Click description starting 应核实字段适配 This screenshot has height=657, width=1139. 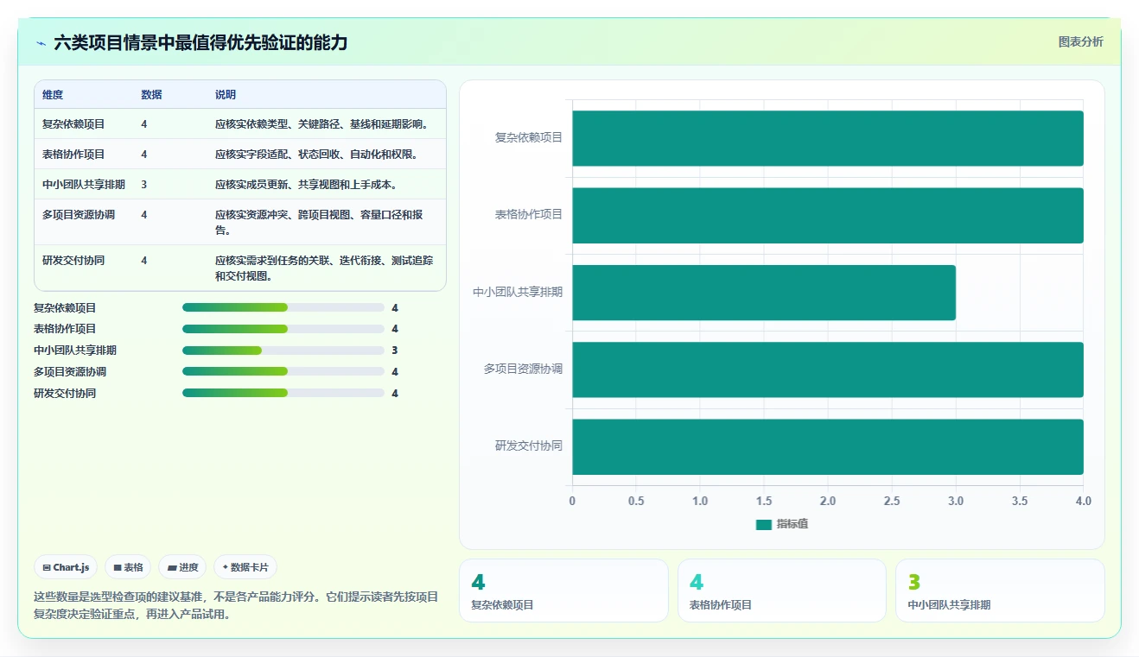[x=316, y=155]
